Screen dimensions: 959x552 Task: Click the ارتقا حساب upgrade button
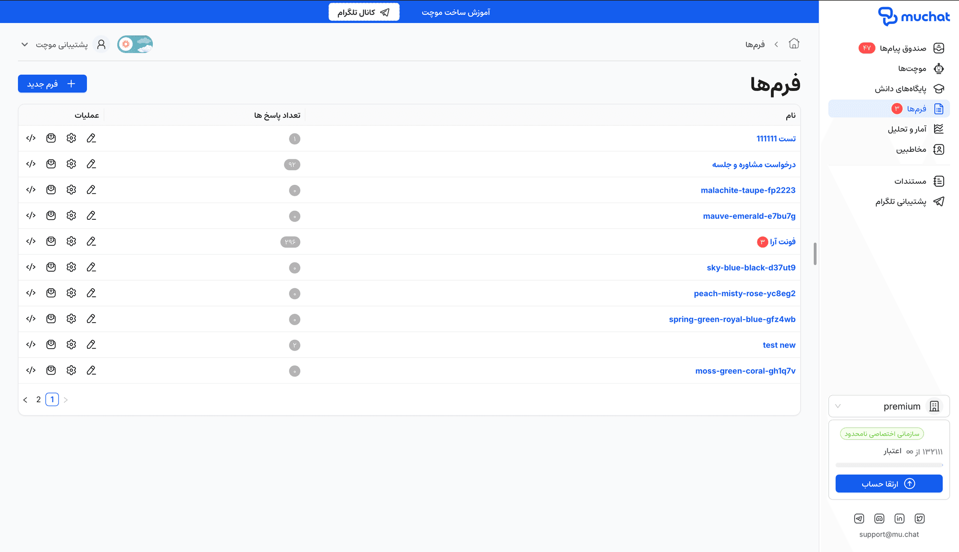(889, 484)
